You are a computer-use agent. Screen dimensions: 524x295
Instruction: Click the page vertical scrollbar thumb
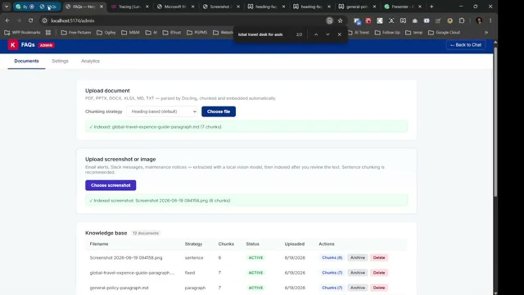pos(495,123)
